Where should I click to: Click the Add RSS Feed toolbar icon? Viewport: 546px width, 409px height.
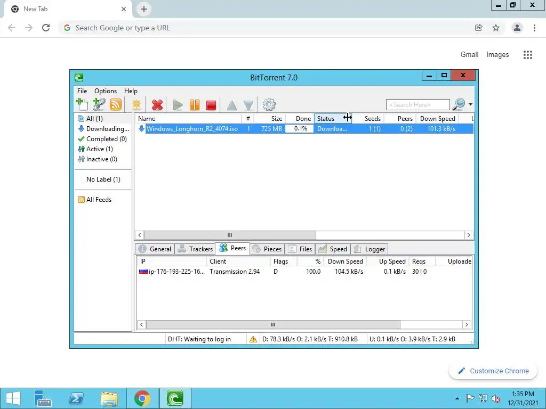(x=116, y=104)
